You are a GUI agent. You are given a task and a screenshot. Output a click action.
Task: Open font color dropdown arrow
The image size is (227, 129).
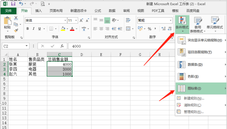pos(77,29)
